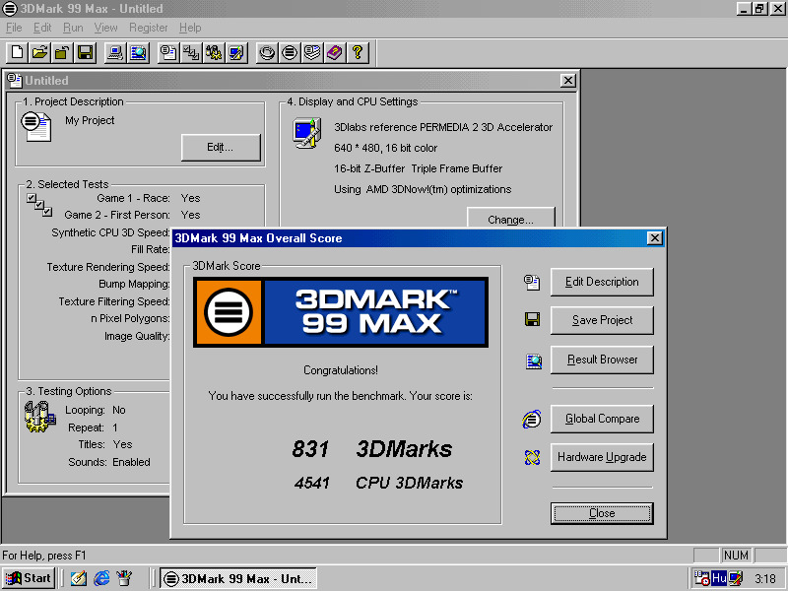Click the New project blank page toolbar icon

[17, 52]
